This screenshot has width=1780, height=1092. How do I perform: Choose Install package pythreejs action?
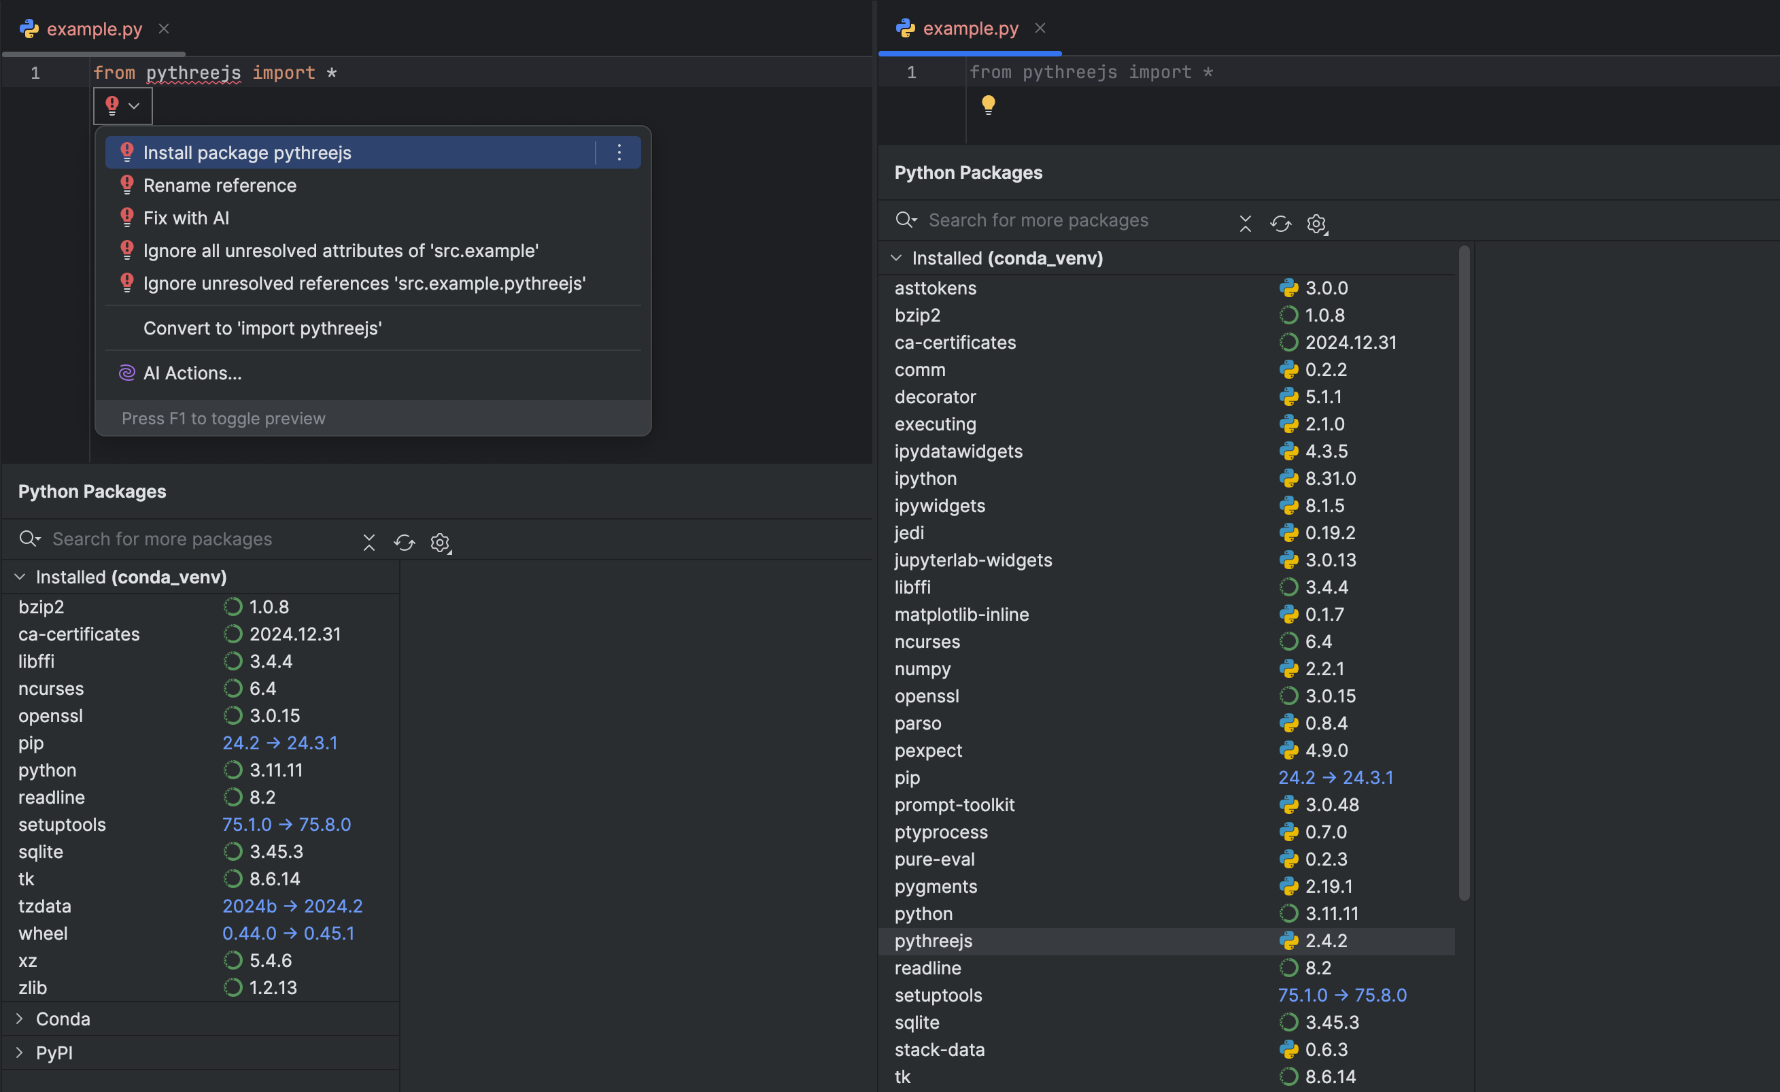click(x=247, y=153)
